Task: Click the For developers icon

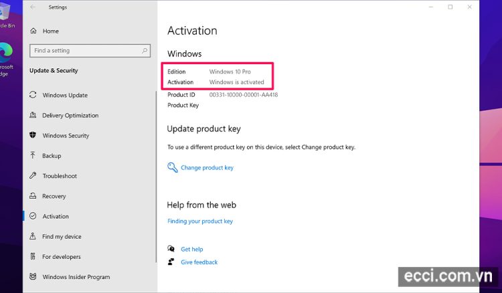Action: 33,256
